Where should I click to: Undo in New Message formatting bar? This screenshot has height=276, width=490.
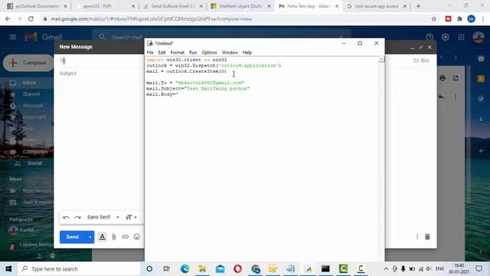point(66,217)
